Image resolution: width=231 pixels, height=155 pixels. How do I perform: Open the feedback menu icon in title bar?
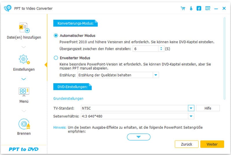click(208, 8)
